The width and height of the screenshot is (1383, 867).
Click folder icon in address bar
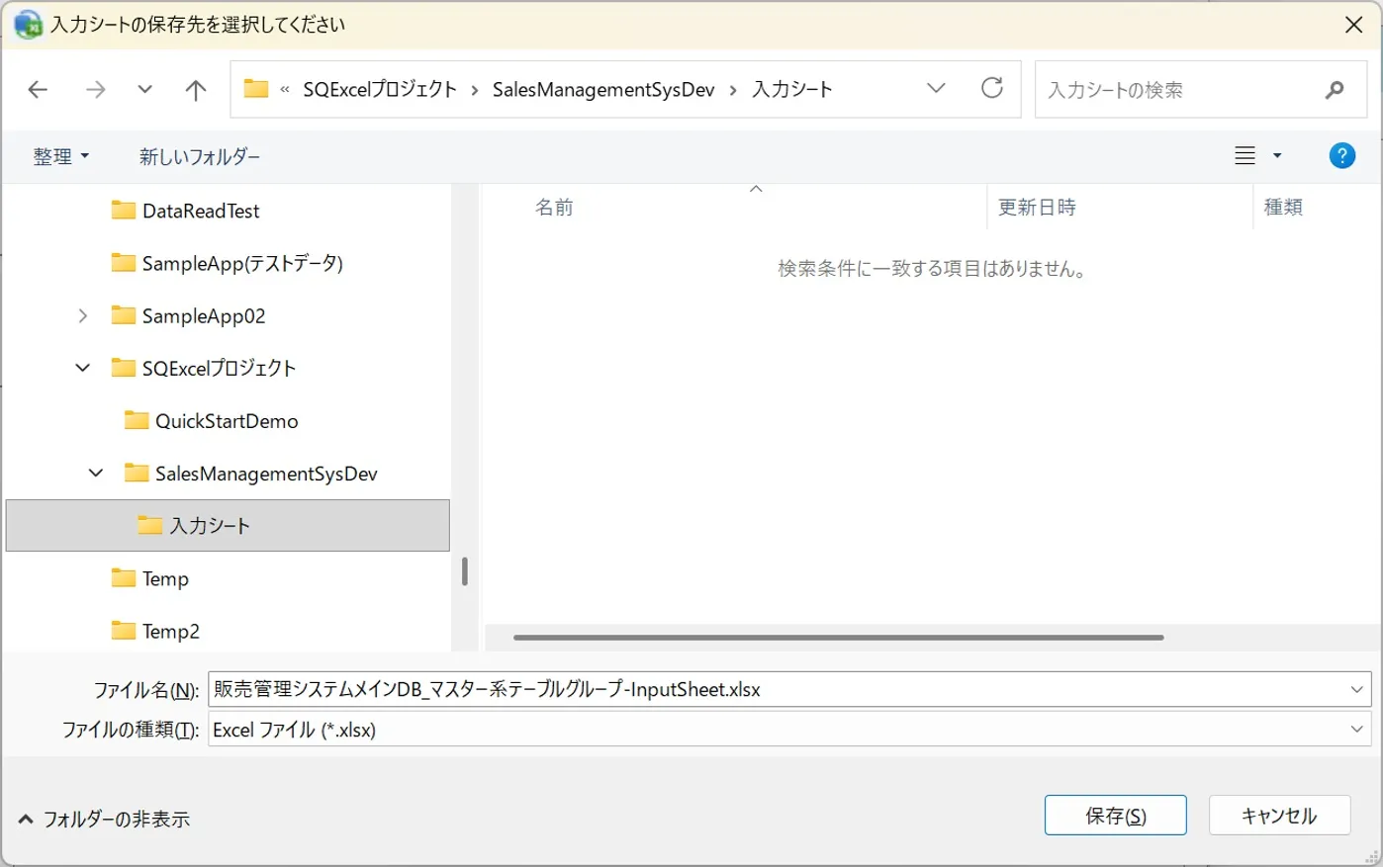[256, 89]
